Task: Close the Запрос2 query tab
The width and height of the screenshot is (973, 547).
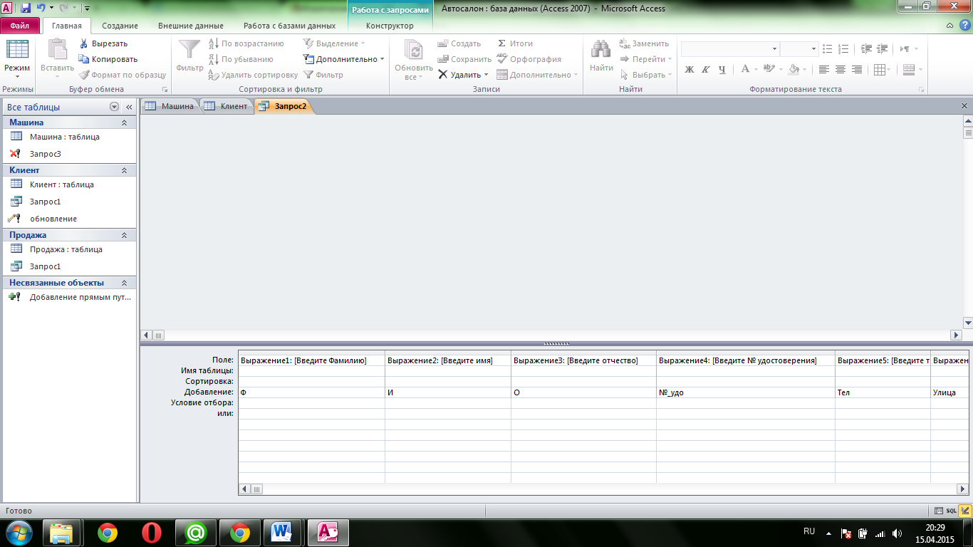Action: pos(964,106)
